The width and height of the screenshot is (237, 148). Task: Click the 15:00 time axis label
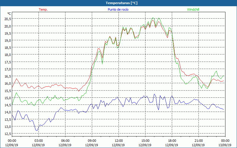click(x=145, y=141)
